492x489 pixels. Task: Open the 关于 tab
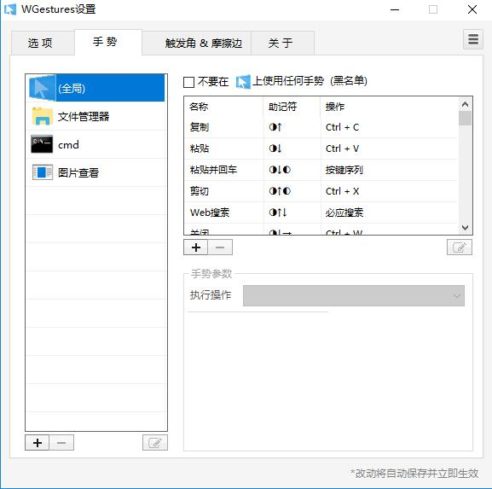(x=282, y=43)
